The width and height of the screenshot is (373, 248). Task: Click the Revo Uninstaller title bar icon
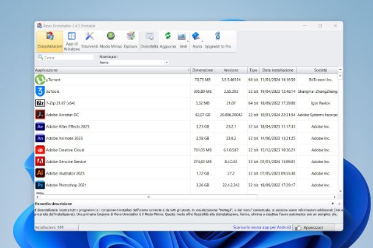click(40, 26)
